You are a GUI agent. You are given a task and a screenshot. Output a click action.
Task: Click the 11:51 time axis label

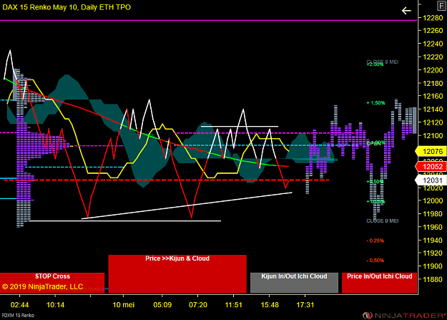coord(233,305)
